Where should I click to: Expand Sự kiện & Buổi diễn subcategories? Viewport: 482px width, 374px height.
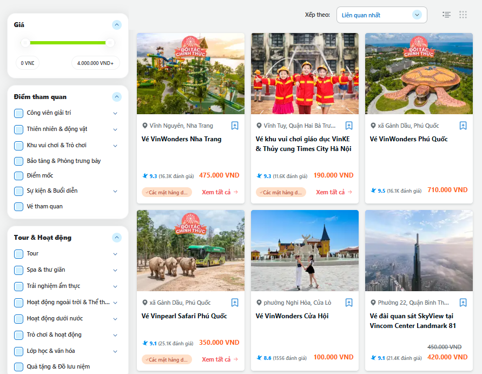click(115, 191)
